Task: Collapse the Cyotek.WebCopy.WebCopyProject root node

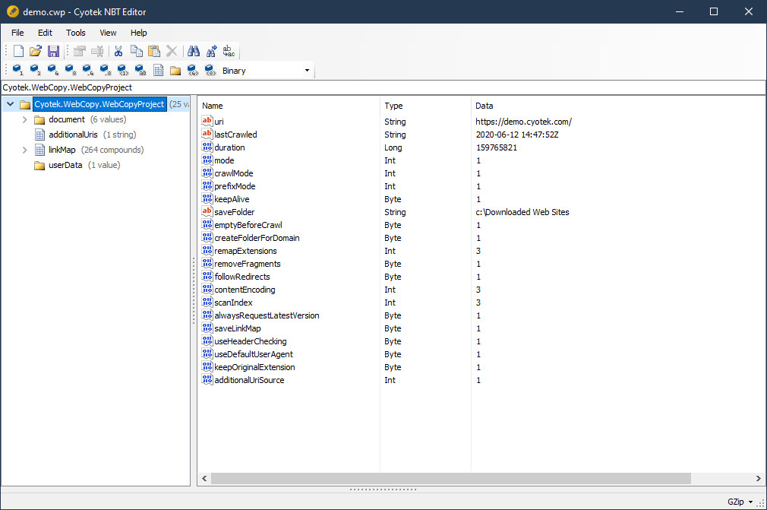Action: pyautogui.click(x=11, y=104)
